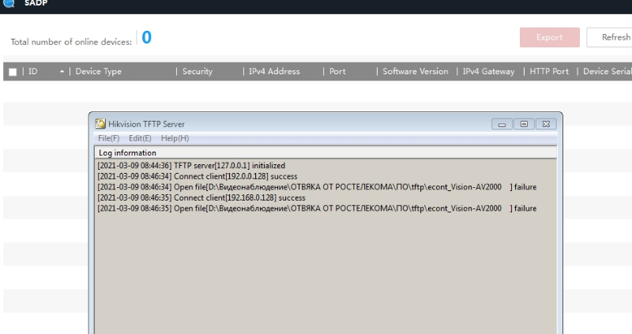Click the IPv4 Address column header
This screenshot has width=632, height=334.
point(274,71)
